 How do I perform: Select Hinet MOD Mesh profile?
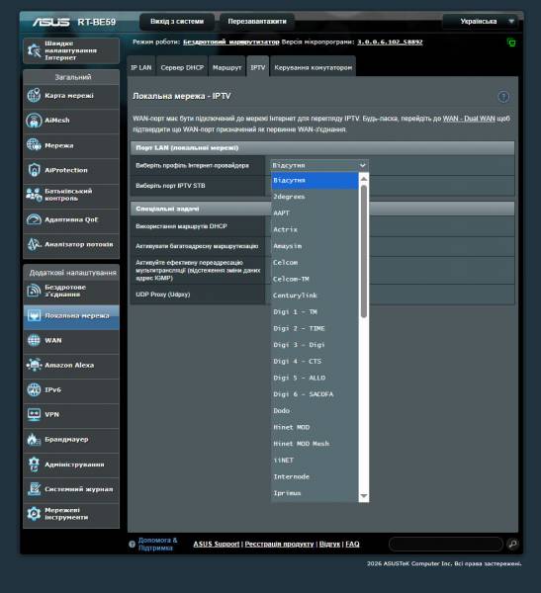pos(315,444)
